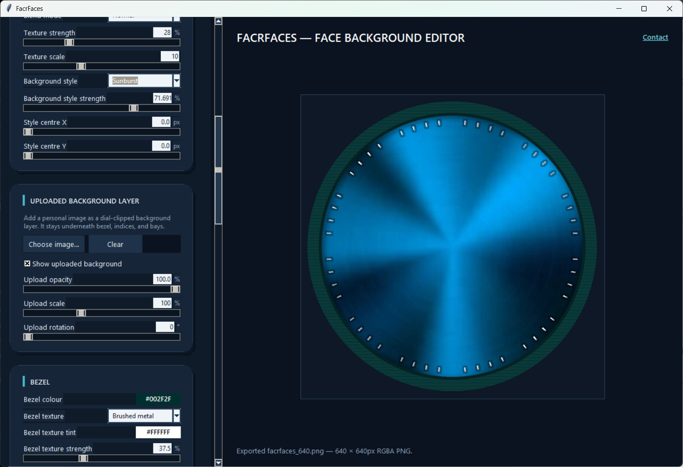Click the Upload opacity slider handle

[x=175, y=289]
